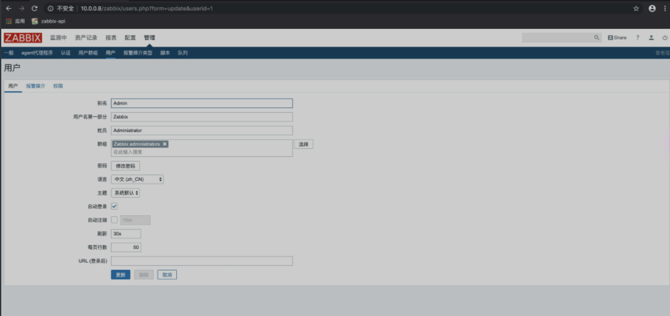Click the 修改密码 button

(125, 166)
